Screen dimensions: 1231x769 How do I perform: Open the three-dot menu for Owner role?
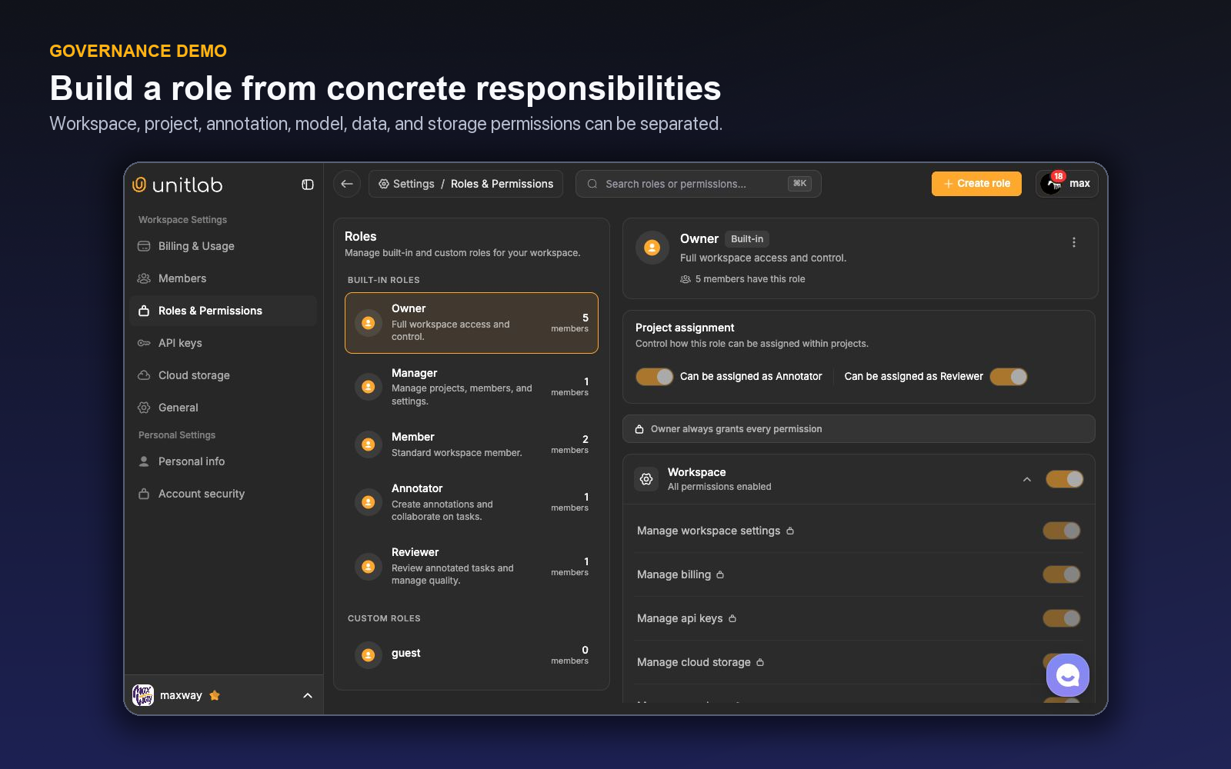(x=1074, y=242)
